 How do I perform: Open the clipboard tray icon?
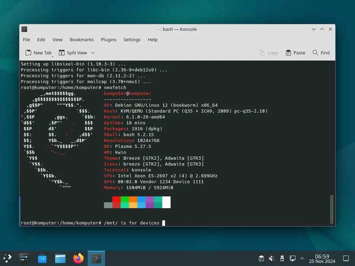pos(261,258)
